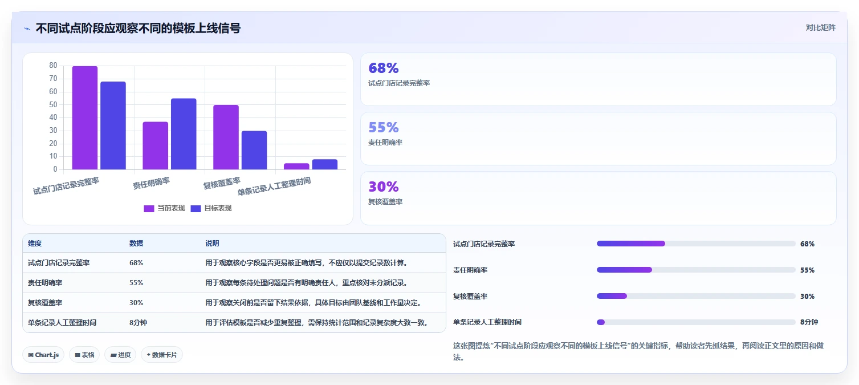Click the 说明 column header
Screen dimensions: 859x385
pyautogui.click(x=212, y=244)
